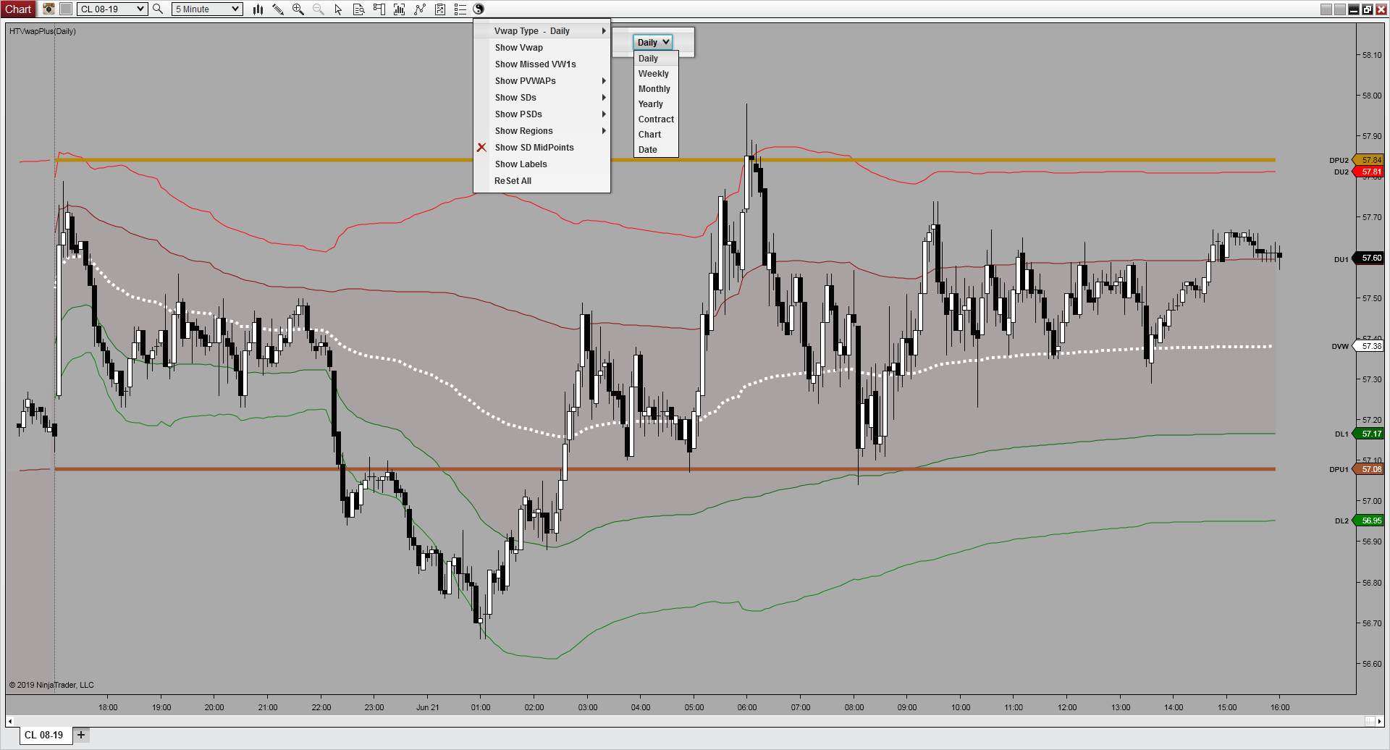Select Show Missed VW1s menu entry
The height and width of the screenshot is (750, 1390).
542,64
